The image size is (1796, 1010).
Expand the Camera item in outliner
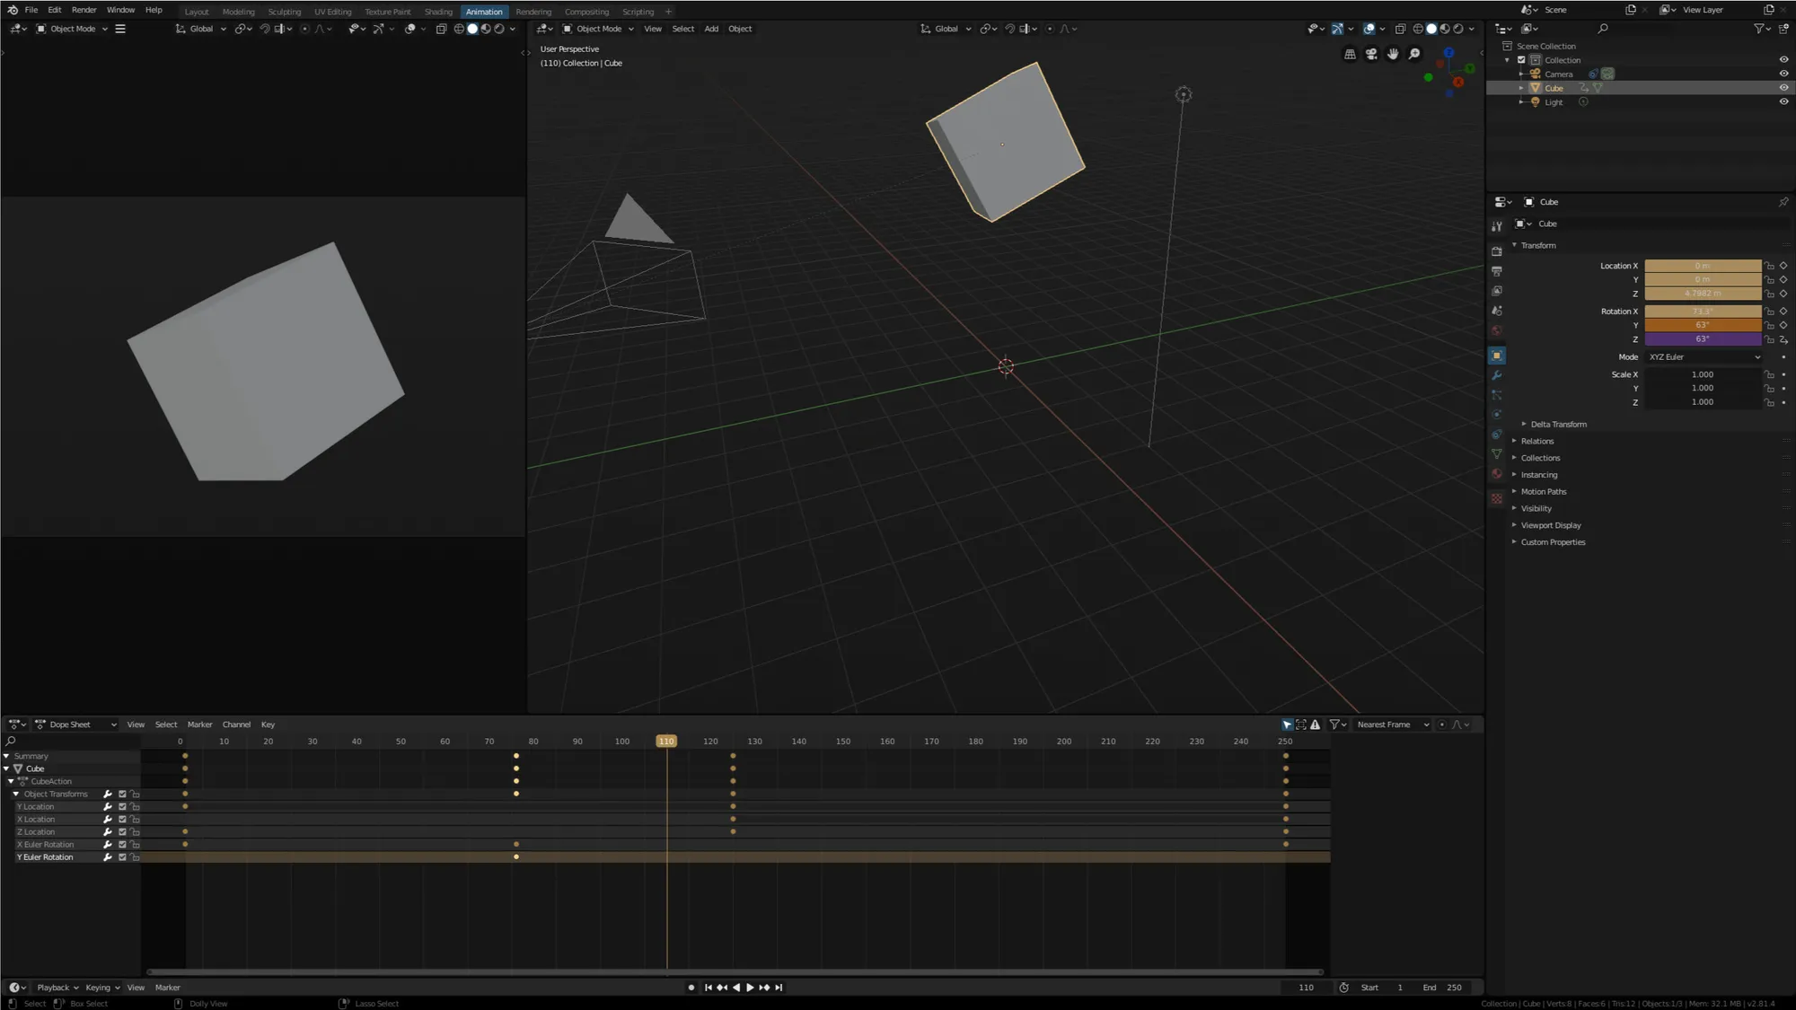coord(1520,75)
